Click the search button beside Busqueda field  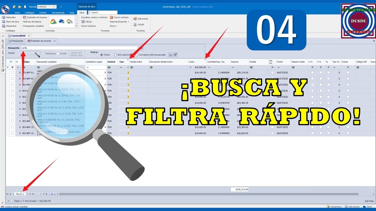pos(141,48)
